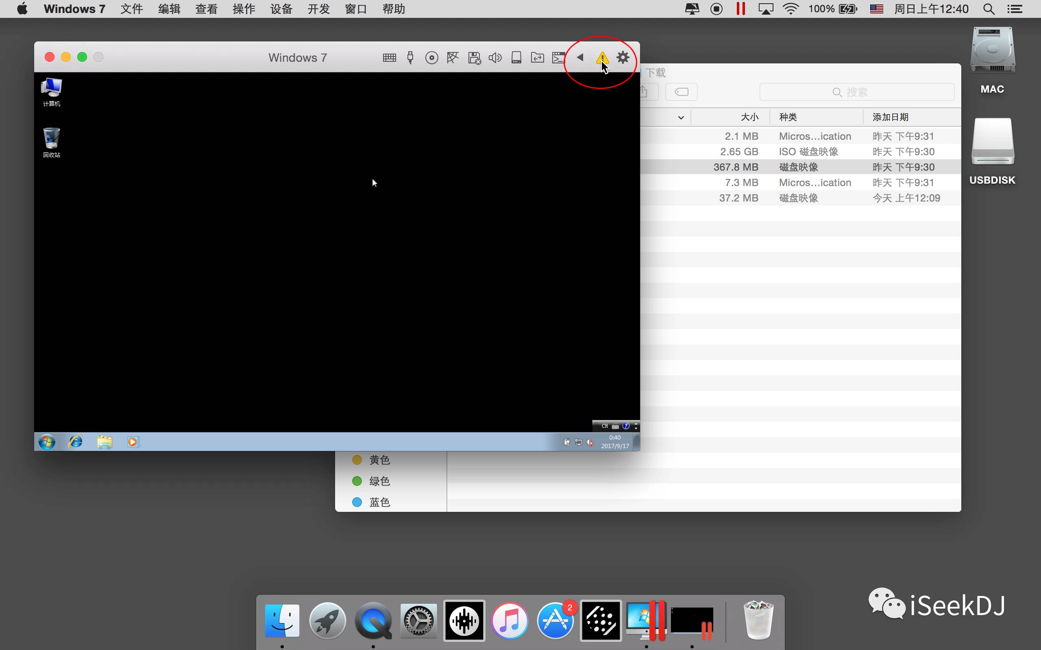1041x650 pixels.
Task: Toggle the muted volume icon in the Windows tray
Action: pyautogui.click(x=590, y=442)
